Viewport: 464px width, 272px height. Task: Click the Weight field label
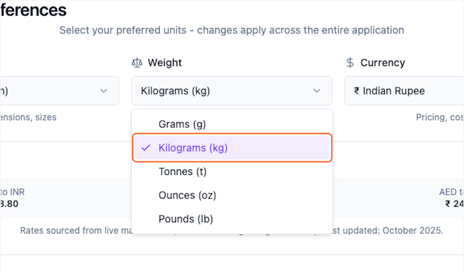[x=165, y=63]
